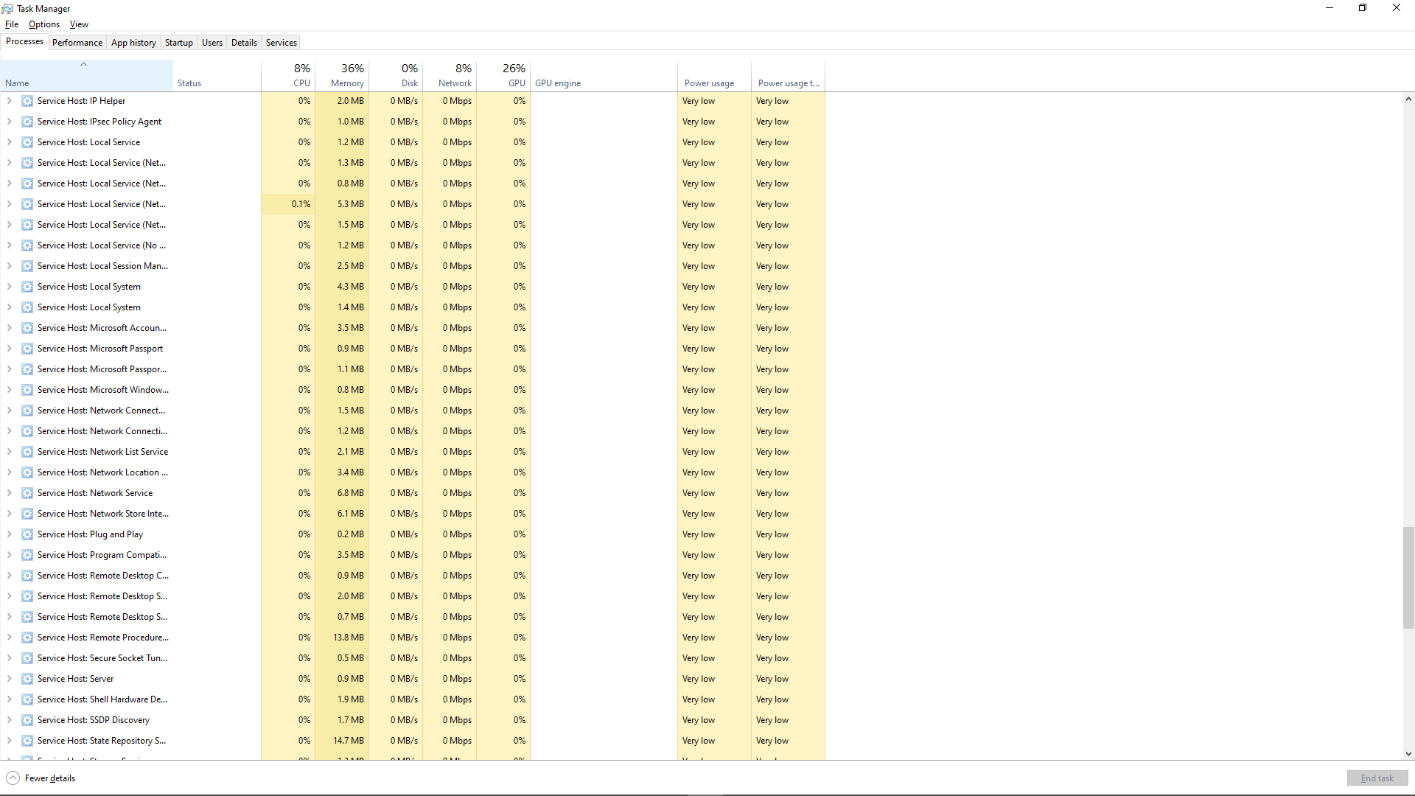Click the gear icon for Service Host: Local Session Manager
The height and width of the screenshot is (796, 1415).
click(x=27, y=266)
